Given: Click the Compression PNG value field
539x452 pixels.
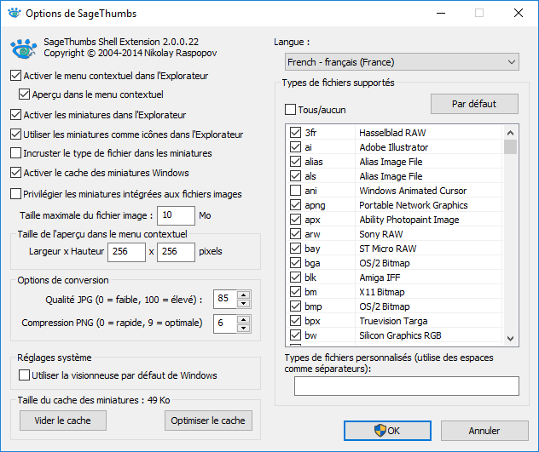Looking at the screenshot, I should tap(225, 323).
